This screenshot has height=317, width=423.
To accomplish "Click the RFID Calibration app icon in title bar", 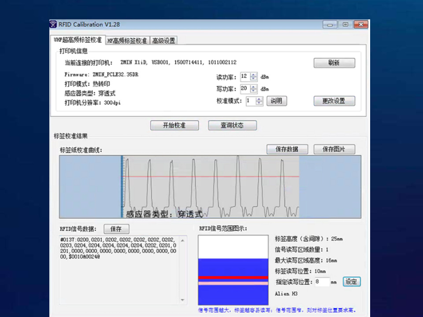I will click(x=53, y=24).
